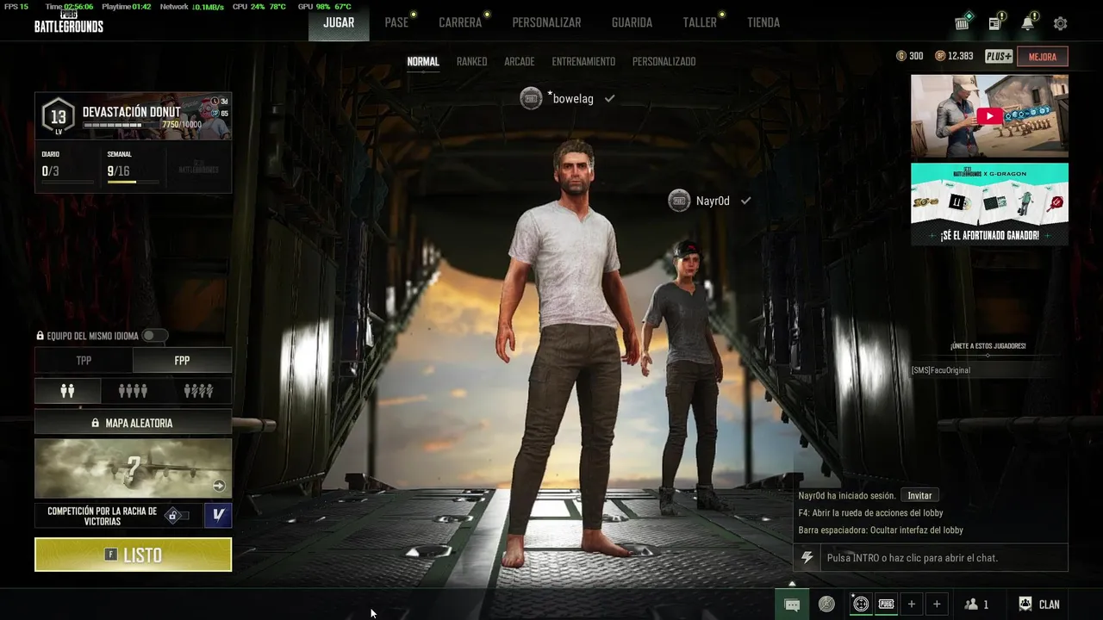Click the level 13 hexagon badge
The width and height of the screenshot is (1103, 620).
[x=58, y=116]
